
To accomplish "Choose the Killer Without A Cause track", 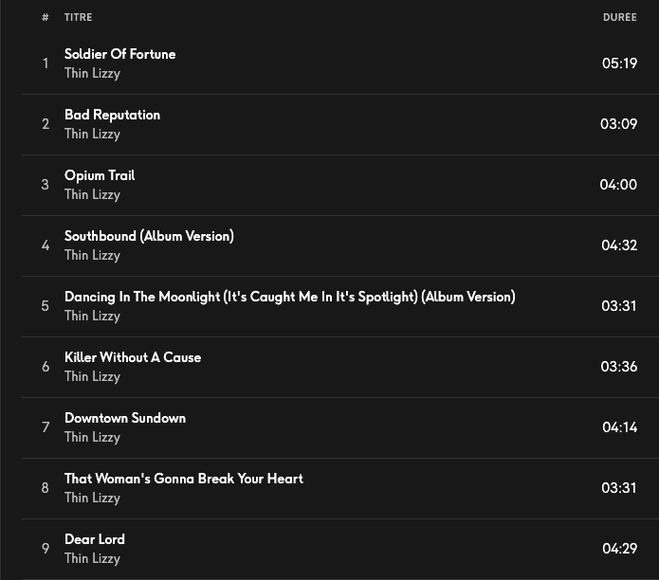I will [133, 357].
